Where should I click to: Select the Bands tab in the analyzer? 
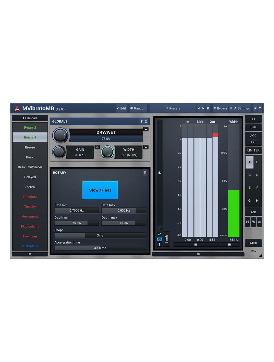point(166,238)
